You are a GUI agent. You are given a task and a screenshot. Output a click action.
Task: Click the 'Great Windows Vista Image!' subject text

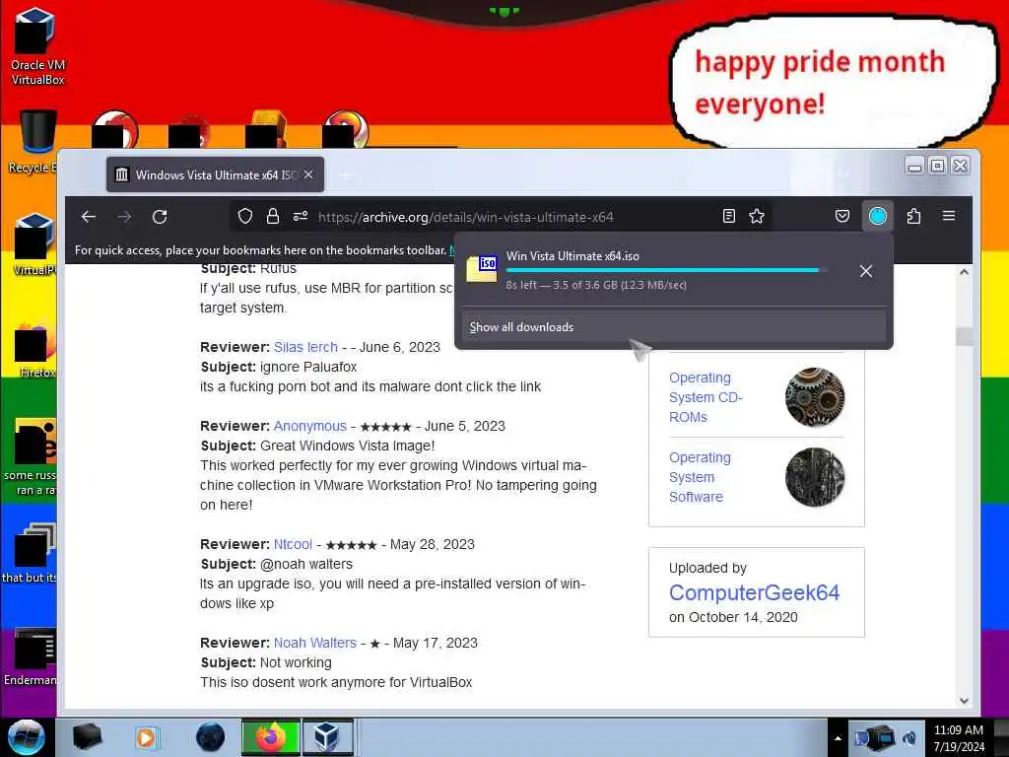pyautogui.click(x=348, y=446)
